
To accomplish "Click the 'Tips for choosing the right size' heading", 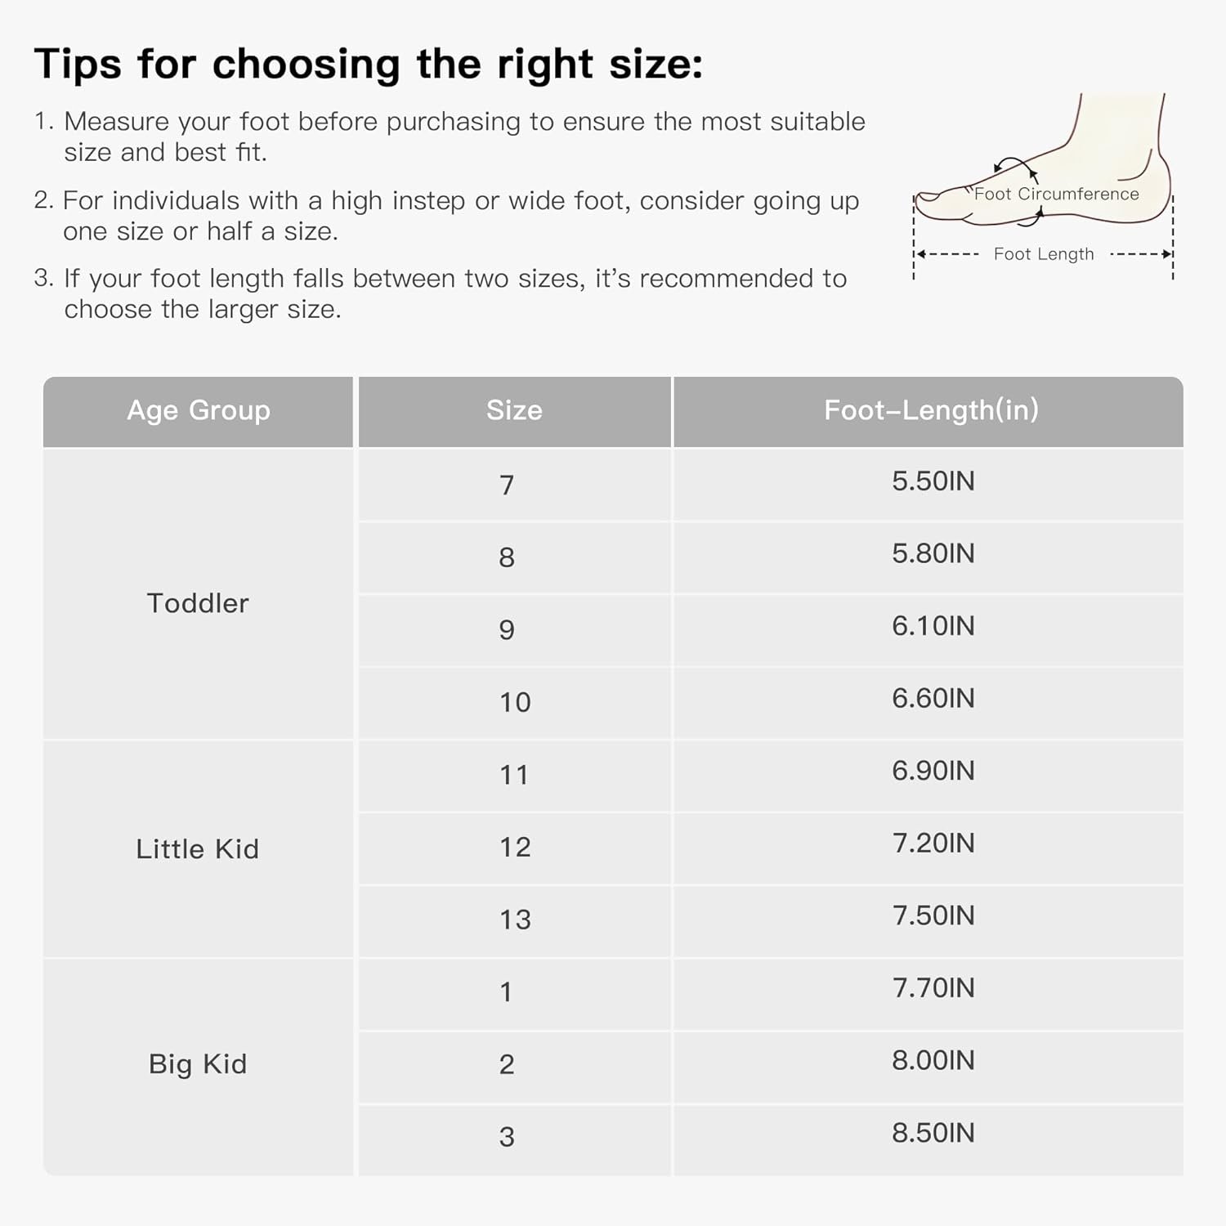I will click(x=368, y=64).
